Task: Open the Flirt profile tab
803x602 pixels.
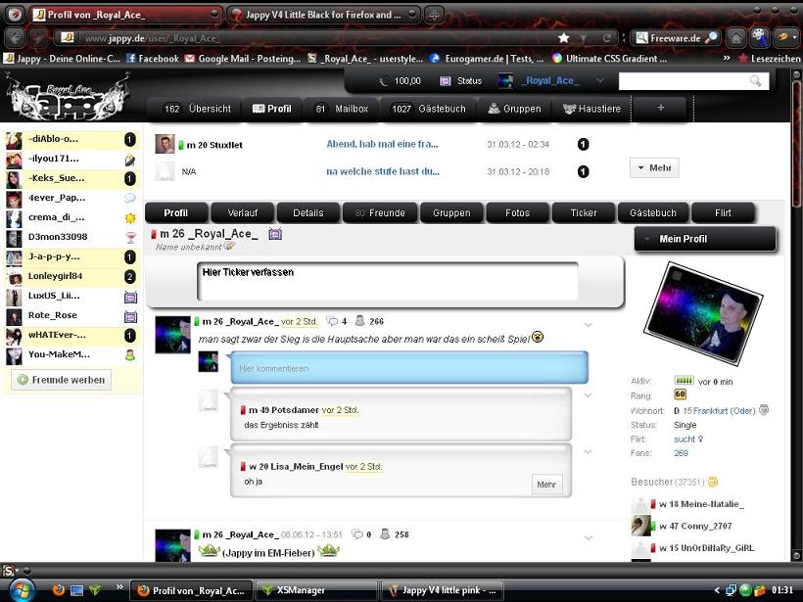Action: [723, 213]
